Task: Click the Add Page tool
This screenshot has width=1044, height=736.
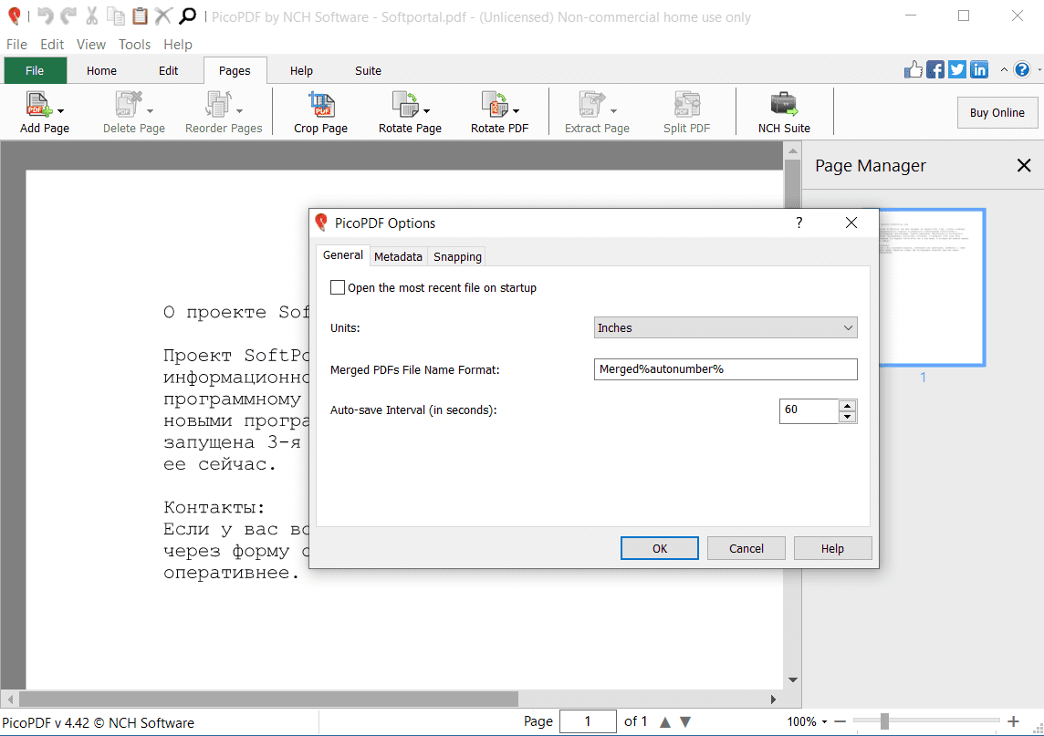Action: coord(45,112)
